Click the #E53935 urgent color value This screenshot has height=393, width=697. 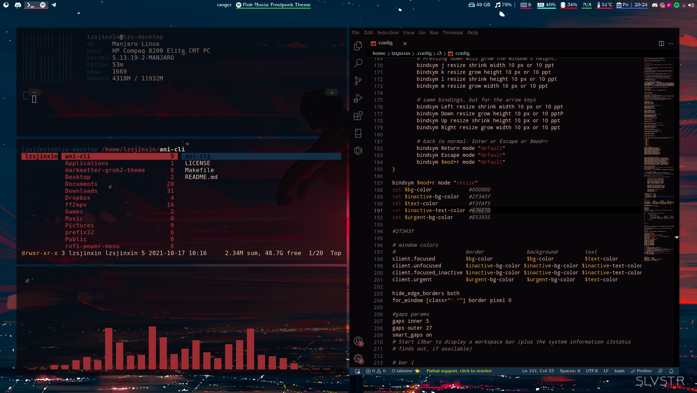click(x=479, y=217)
